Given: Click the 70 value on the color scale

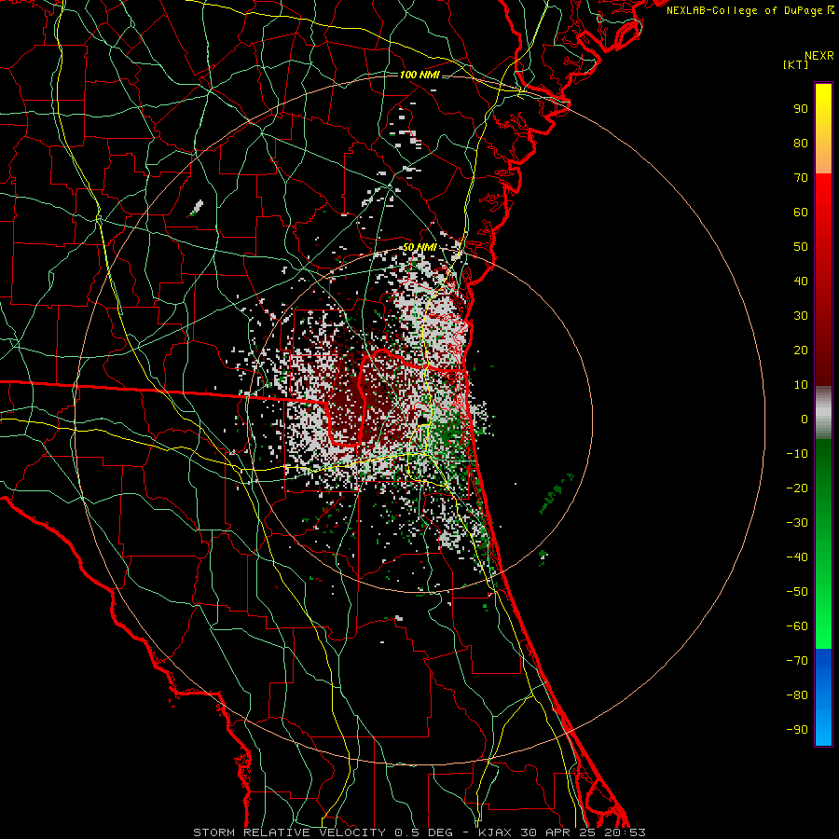Looking at the screenshot, I should (x=801, y=178).
